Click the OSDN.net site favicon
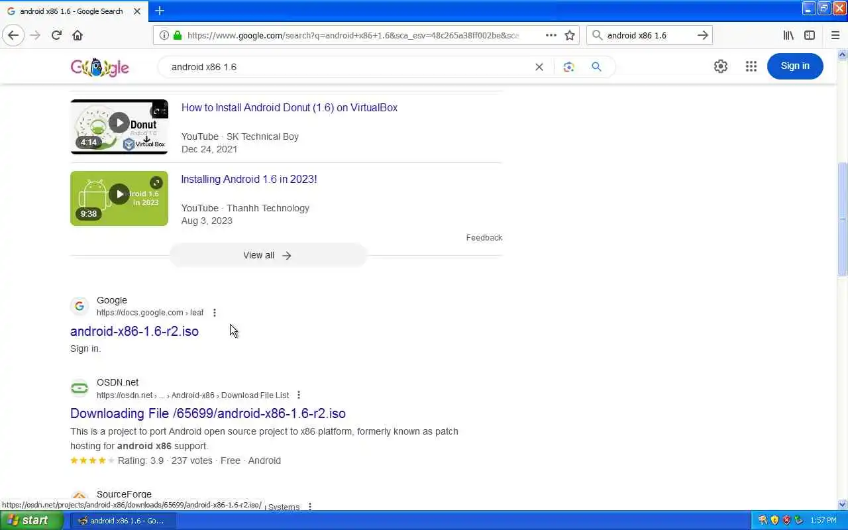 pyautogui.click(x=79, y=388)
